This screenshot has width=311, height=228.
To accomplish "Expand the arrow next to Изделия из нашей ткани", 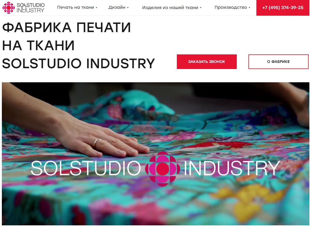I will coord(201,8).
